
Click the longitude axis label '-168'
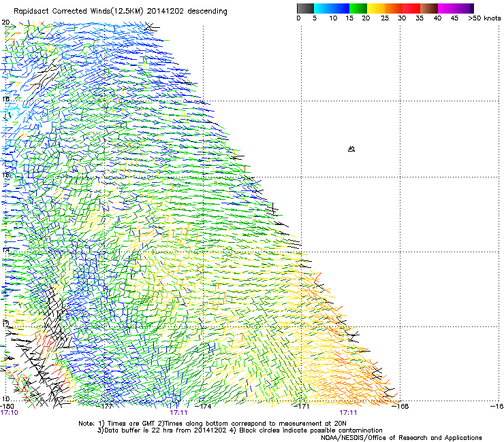[x=401, y=407]
